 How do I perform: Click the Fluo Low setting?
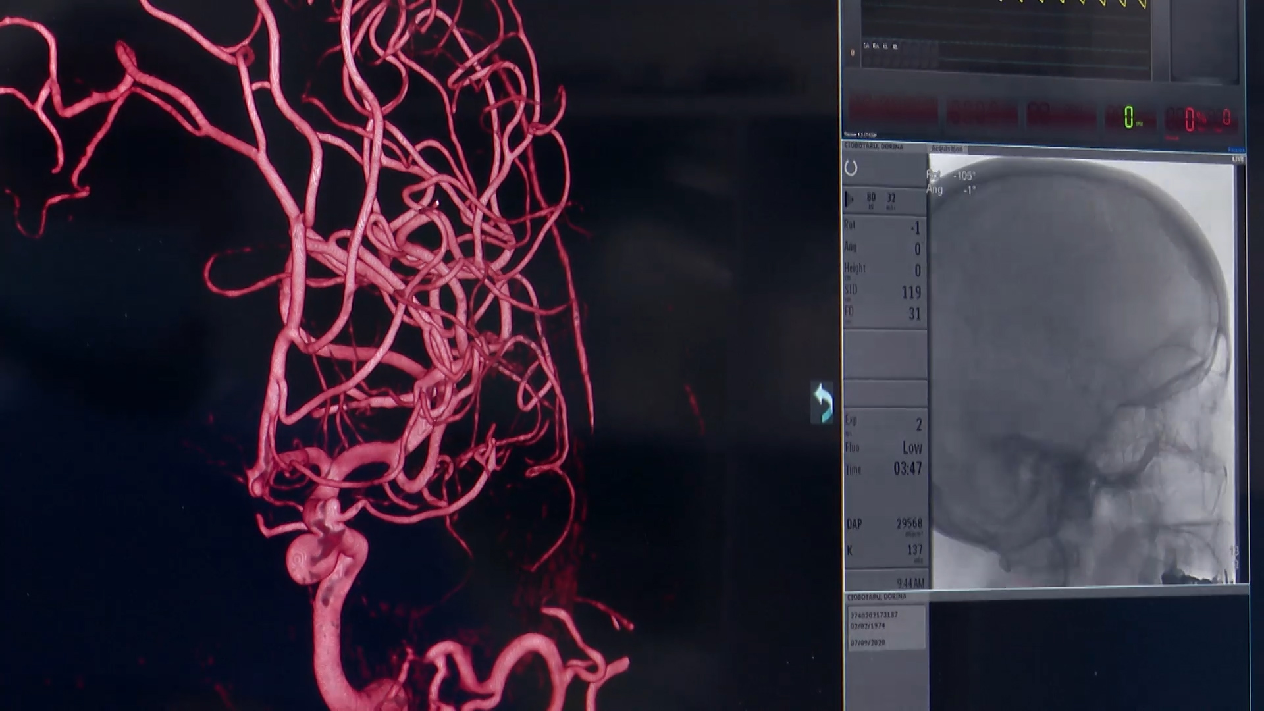pos(912,448)
